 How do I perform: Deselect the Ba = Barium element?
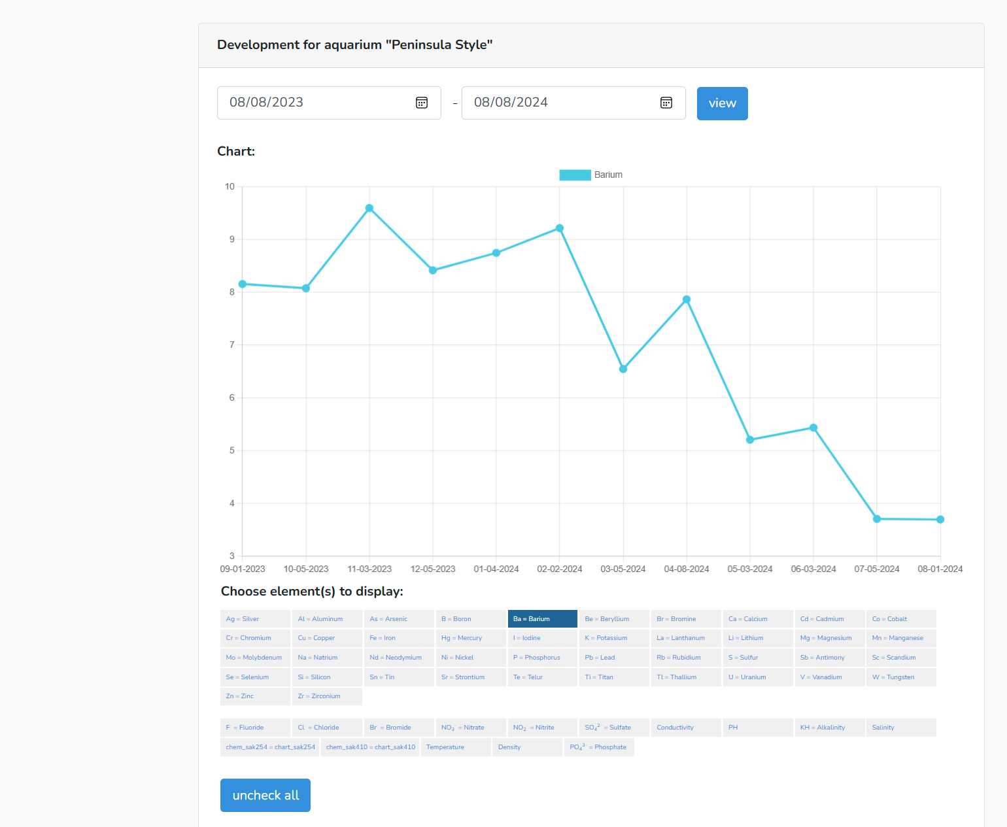[542, 618]
